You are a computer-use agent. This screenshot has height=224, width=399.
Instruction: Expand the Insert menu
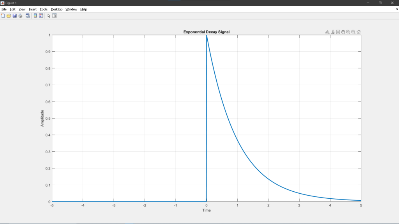33,9
